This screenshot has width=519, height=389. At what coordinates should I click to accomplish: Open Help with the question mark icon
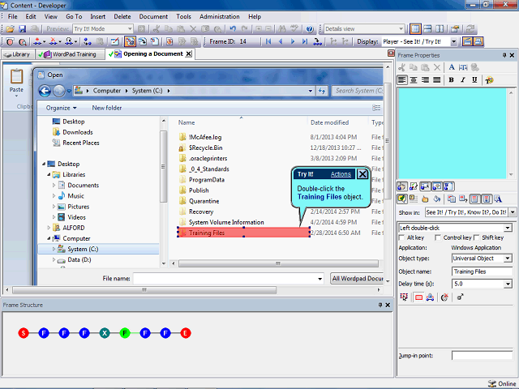[310, 29]
